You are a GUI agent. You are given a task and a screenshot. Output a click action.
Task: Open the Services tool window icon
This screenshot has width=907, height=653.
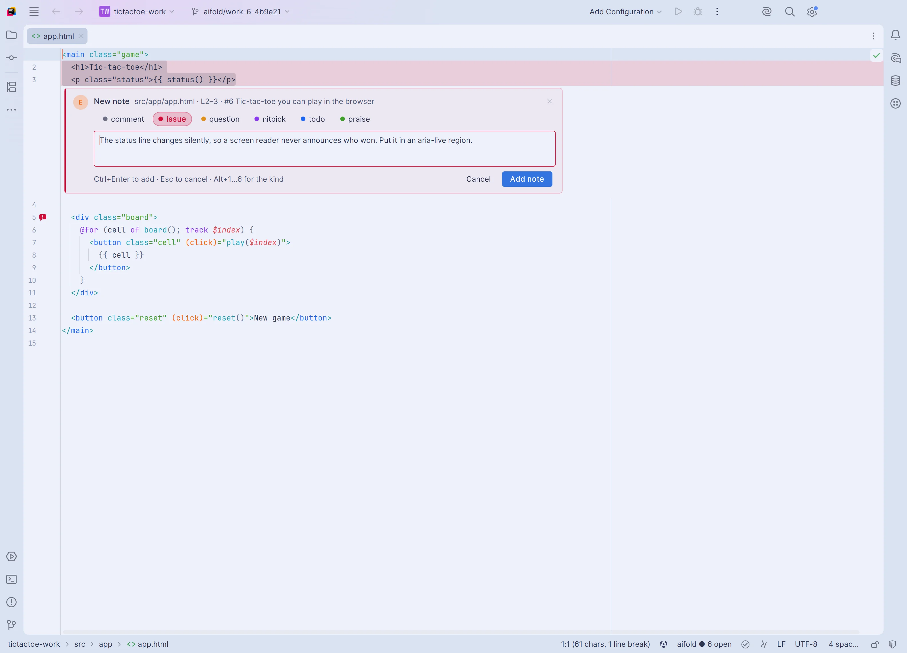tap(12, 556)
